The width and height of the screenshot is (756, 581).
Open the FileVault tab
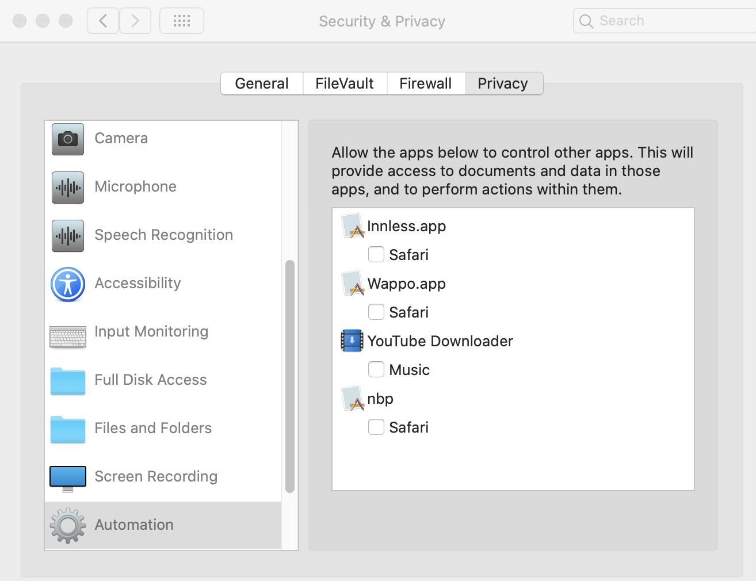[x=345, y=83]
